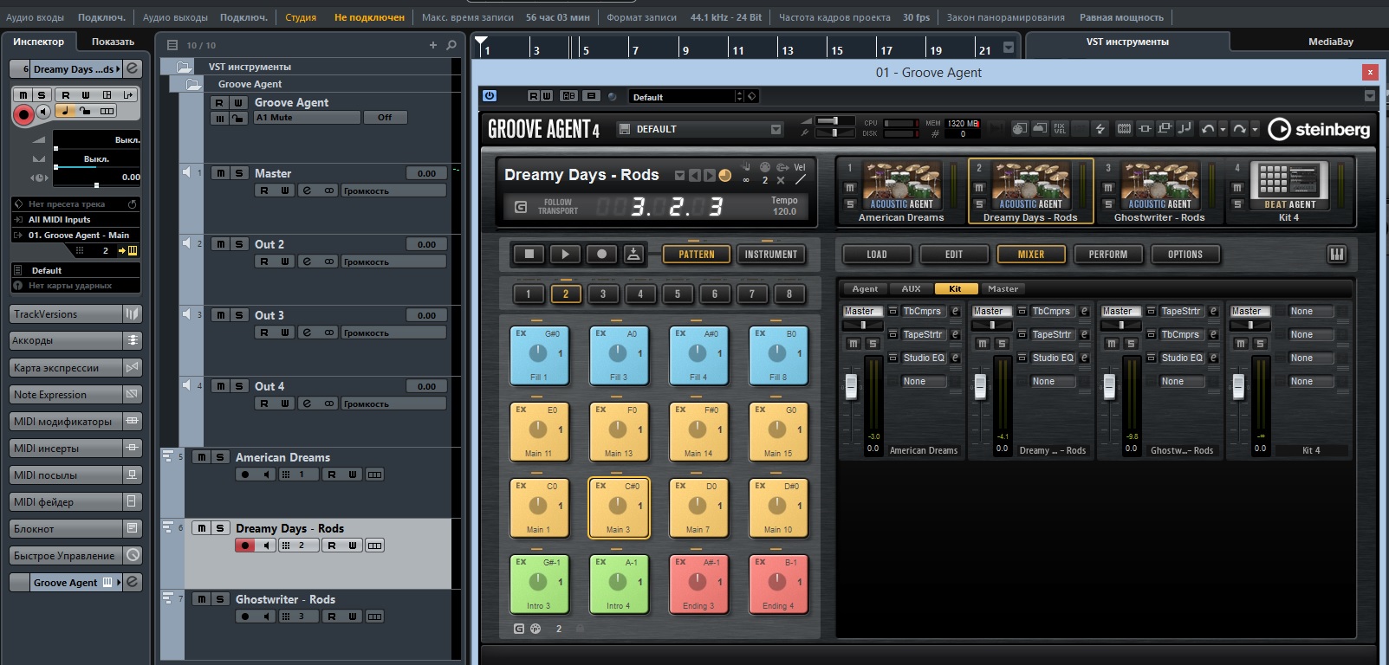Click the INSTRUMENT button

click(770, 255)
